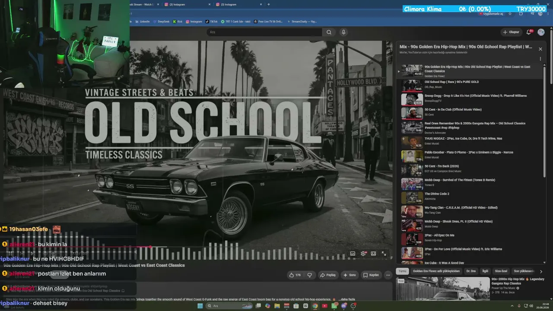Click the YouTube search magnifier icon

(329, 32)
